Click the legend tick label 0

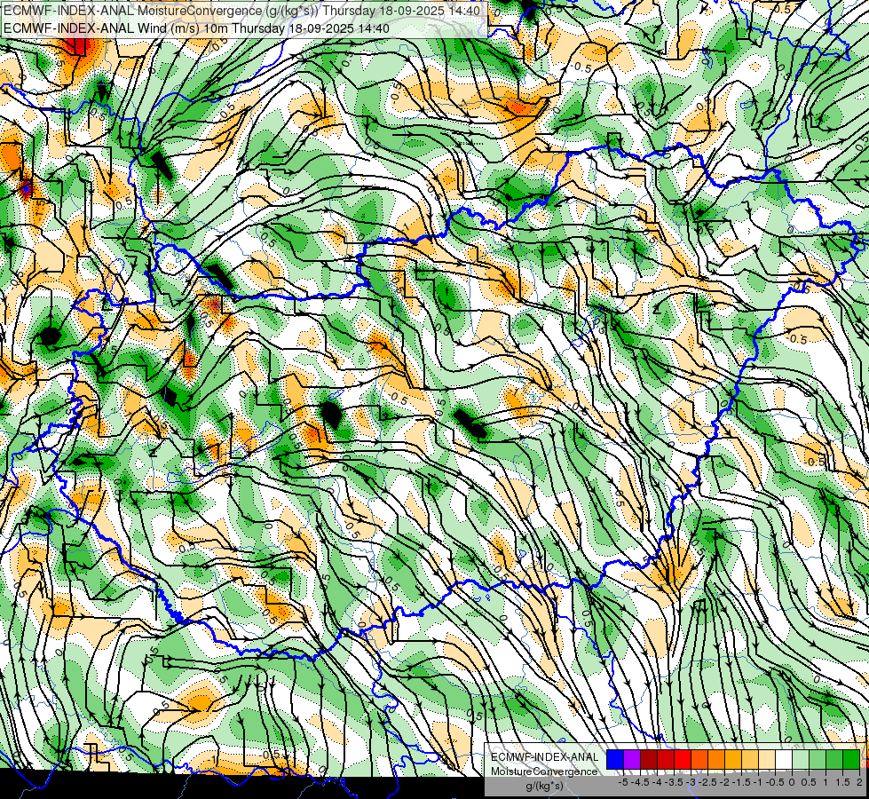[792, 782]
